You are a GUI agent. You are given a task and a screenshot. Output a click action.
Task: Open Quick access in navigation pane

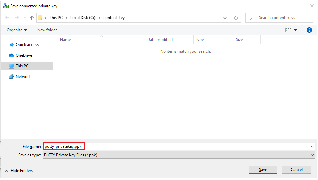[x=27, y=45]
